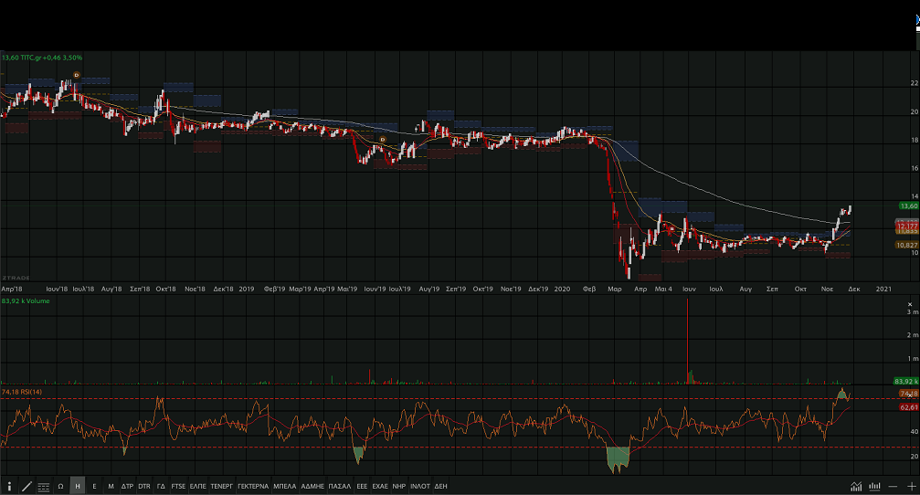Screen dimensions: 920x495
Task: Open the data table list icon
Action: (44, 487)
